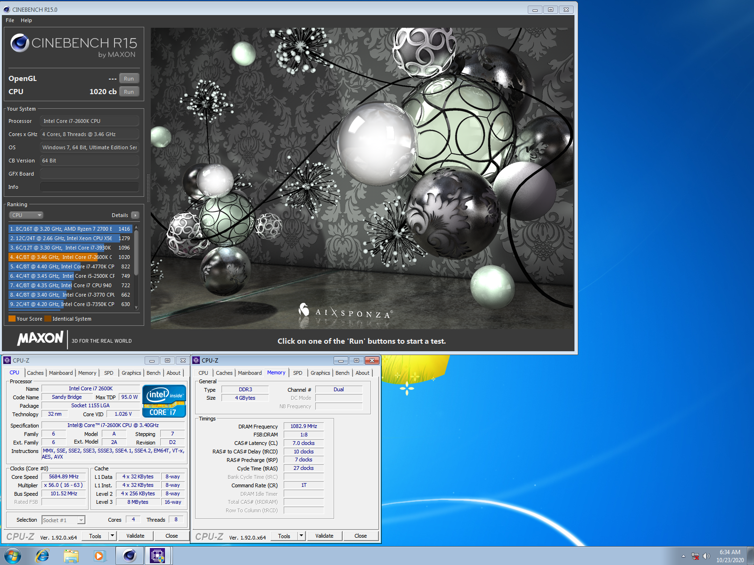Screen dimensions: 754x565
Task: Click Validate in left CPU-Z window
Action: coord(135,536)
